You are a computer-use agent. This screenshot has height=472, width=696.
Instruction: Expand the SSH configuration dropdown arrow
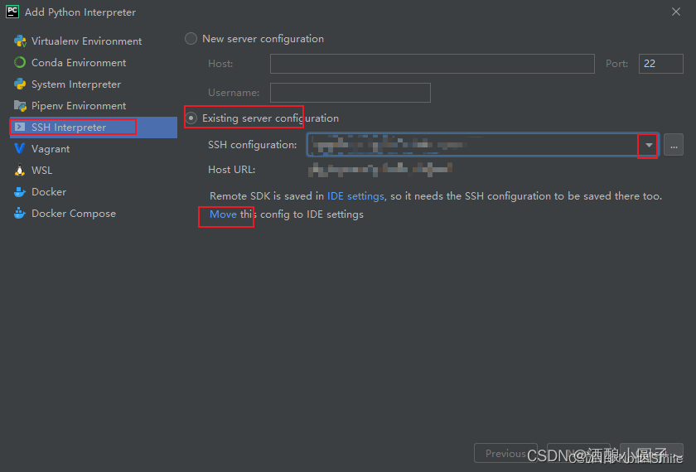pos(649,145)
